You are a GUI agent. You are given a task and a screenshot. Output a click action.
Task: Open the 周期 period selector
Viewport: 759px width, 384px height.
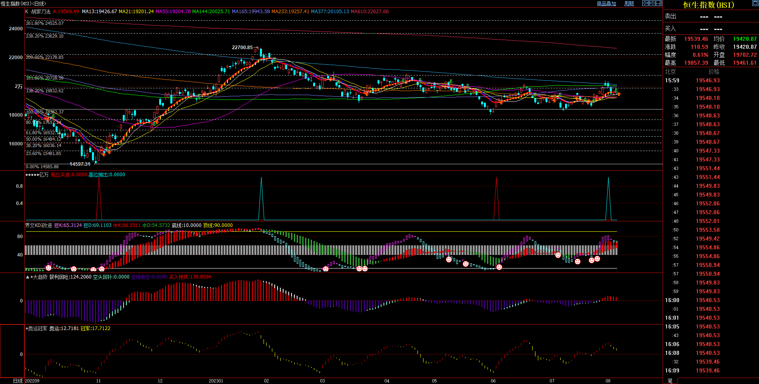tap(629, 4)
